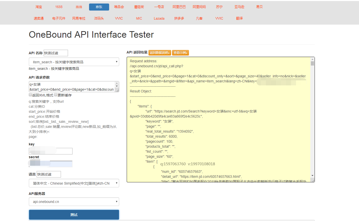Viewport: 359px width, 221px height.
Task: Switch to the 淘宝 platform tab
Action: click(39, 7)
